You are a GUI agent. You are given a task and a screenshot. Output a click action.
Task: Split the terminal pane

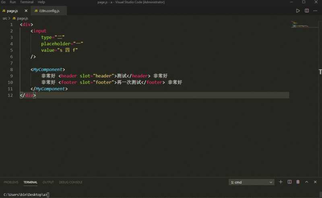pos(289,182)
